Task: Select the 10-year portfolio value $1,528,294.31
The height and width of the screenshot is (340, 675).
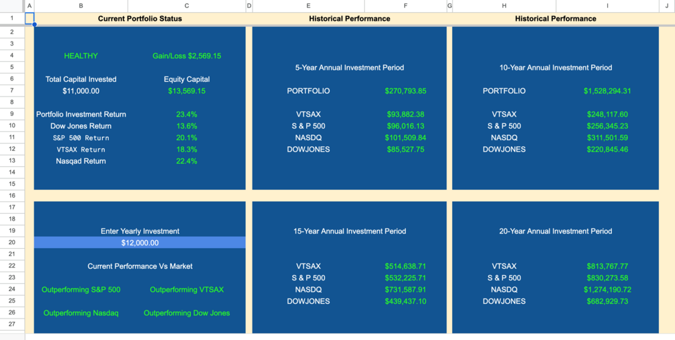Action: tap(607, 91)
